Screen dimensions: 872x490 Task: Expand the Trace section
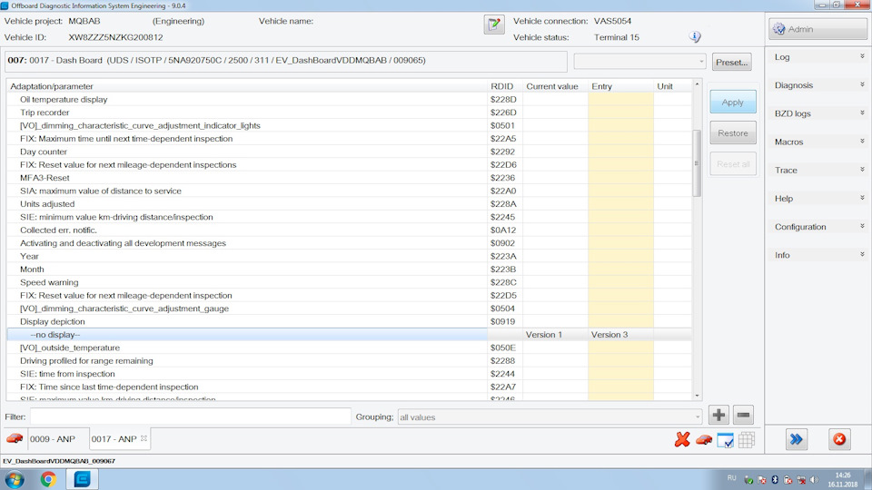817,170
